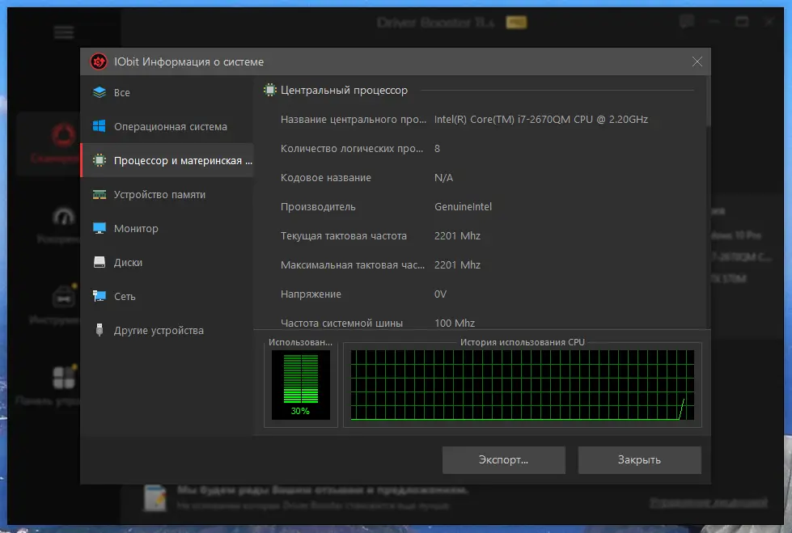Click the network icon beside Сеть
792x533 pixels.
pyautogui.click(x=100, y=296)
